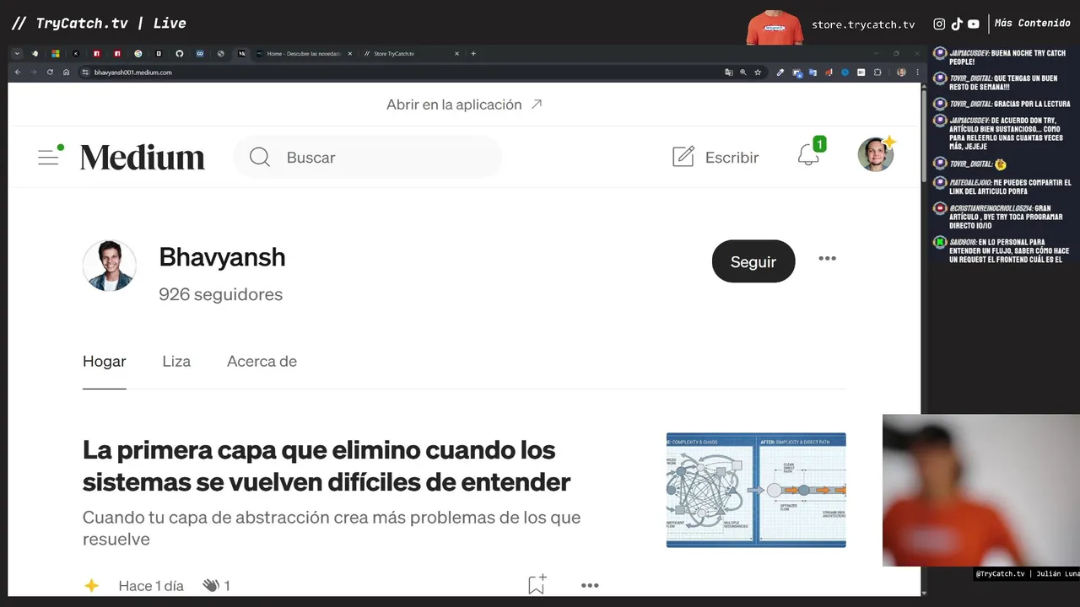1080x607 pixels.
Task: Click Abrir en la aplicación link
Action: click(464, 105)
